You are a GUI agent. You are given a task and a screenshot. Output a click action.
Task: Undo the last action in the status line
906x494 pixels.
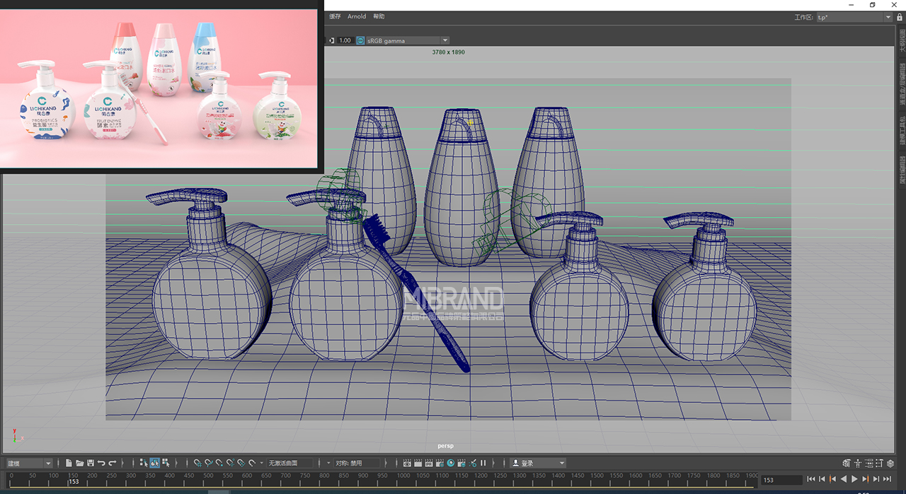101,463
